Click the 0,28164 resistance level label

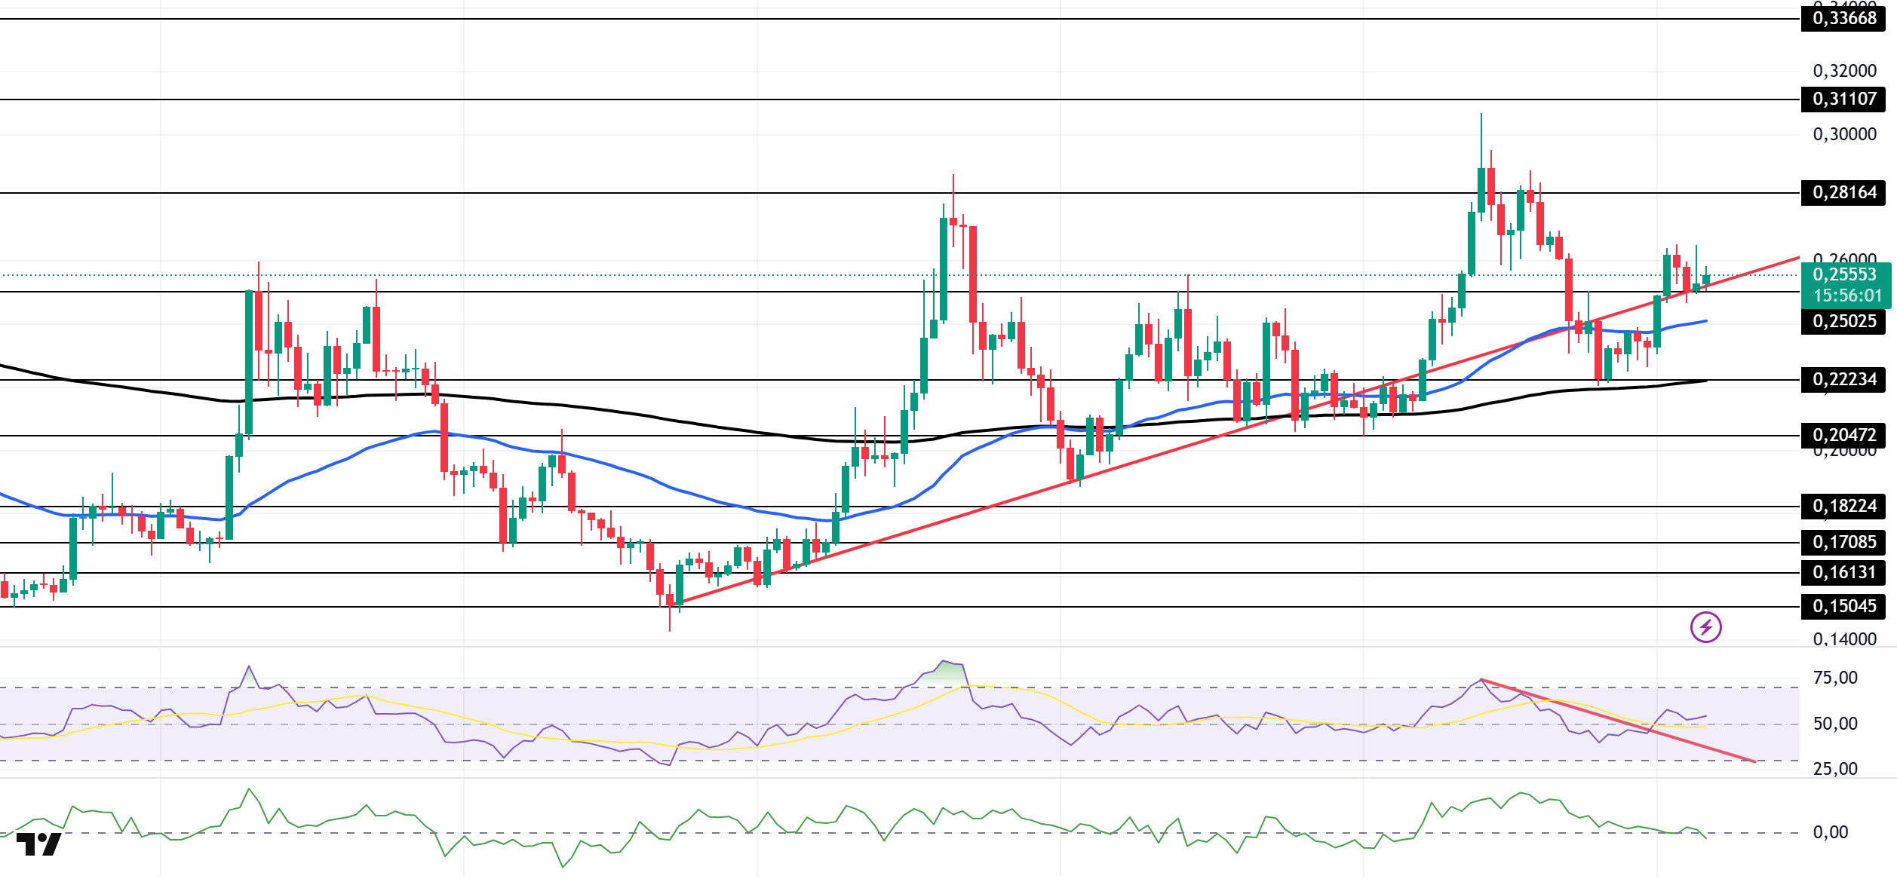pyautogui.click(x=1843, y=192)
